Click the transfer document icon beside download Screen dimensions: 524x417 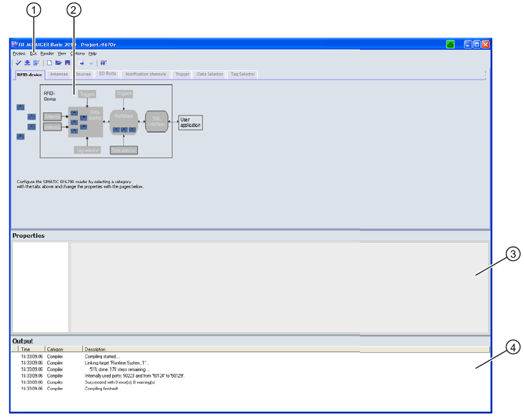tap(36, 63)
